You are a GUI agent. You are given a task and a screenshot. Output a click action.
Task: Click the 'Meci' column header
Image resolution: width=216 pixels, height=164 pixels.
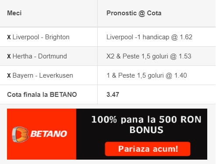14,13
